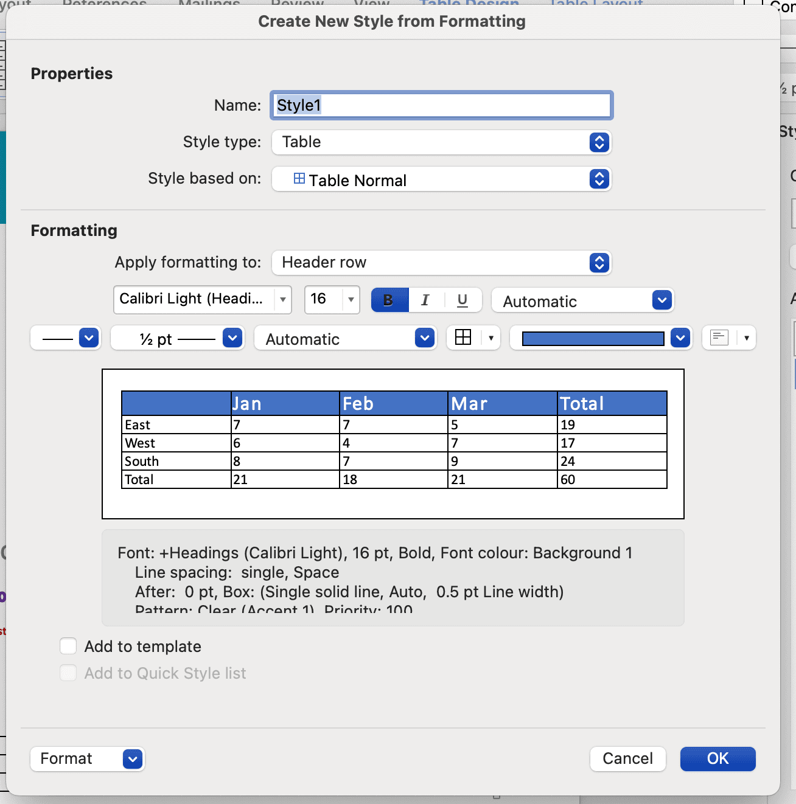Enable Add to template checkbox
796x804 pixels.
tap(68, 646)
